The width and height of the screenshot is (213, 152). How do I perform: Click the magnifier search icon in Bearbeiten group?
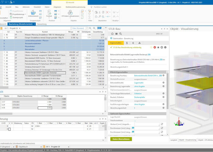point(100,16)
